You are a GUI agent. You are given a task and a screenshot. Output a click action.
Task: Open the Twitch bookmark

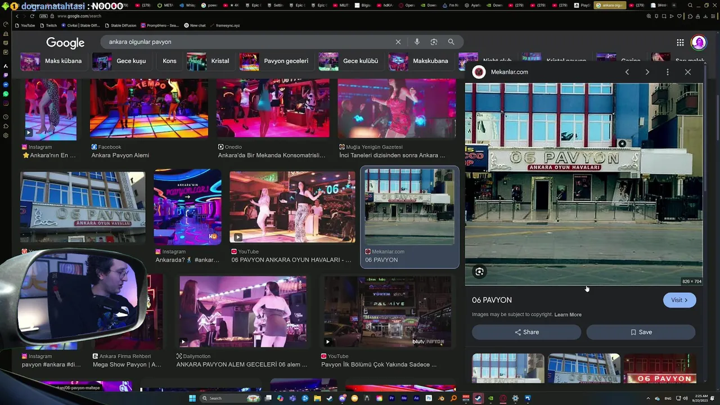point(48,25)
